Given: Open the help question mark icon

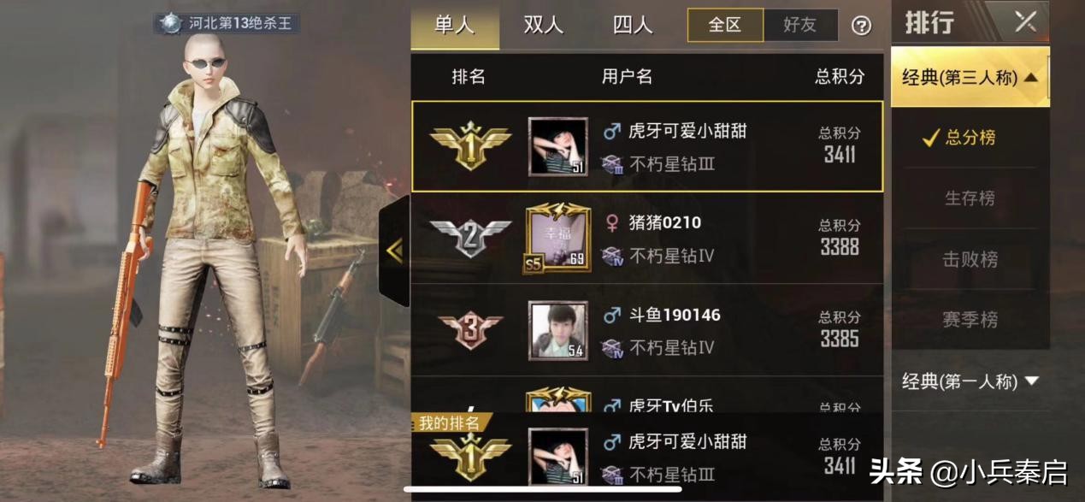Looking at the screenshot, I should point(861,26).
